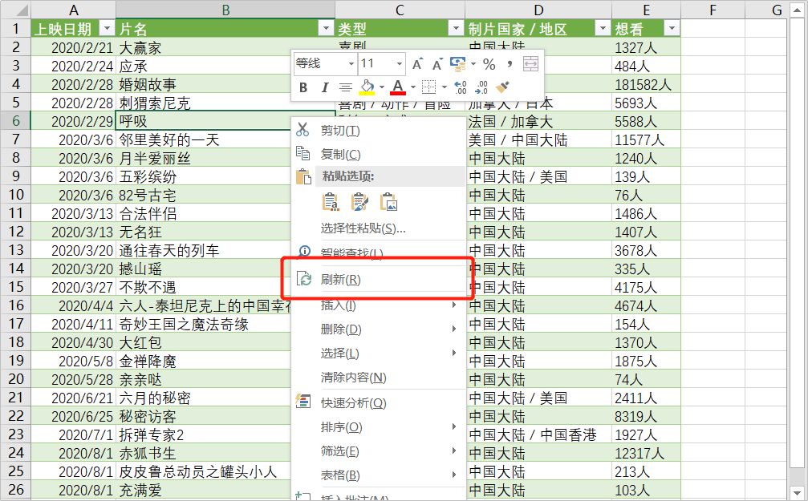
Task: Open the 制片国家 / 地区 filter dropdown
Action: click(x=603, y=28)
